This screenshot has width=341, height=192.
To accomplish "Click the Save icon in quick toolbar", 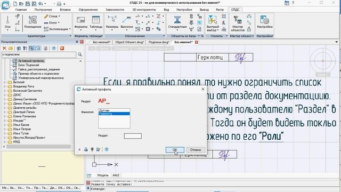I will (27, 4).
